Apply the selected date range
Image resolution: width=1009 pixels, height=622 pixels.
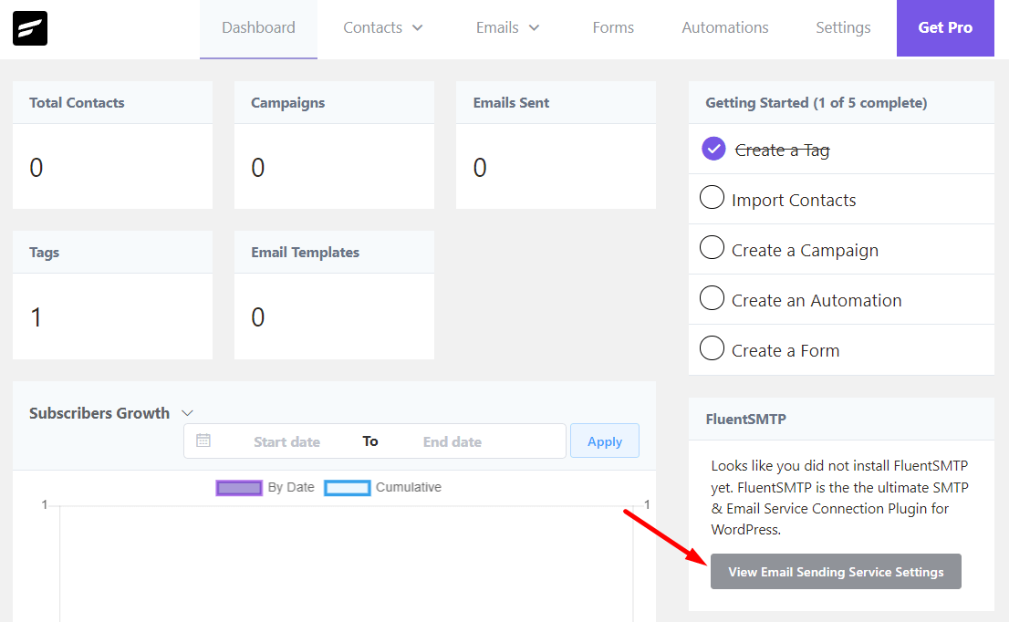[x=605, y=441]
